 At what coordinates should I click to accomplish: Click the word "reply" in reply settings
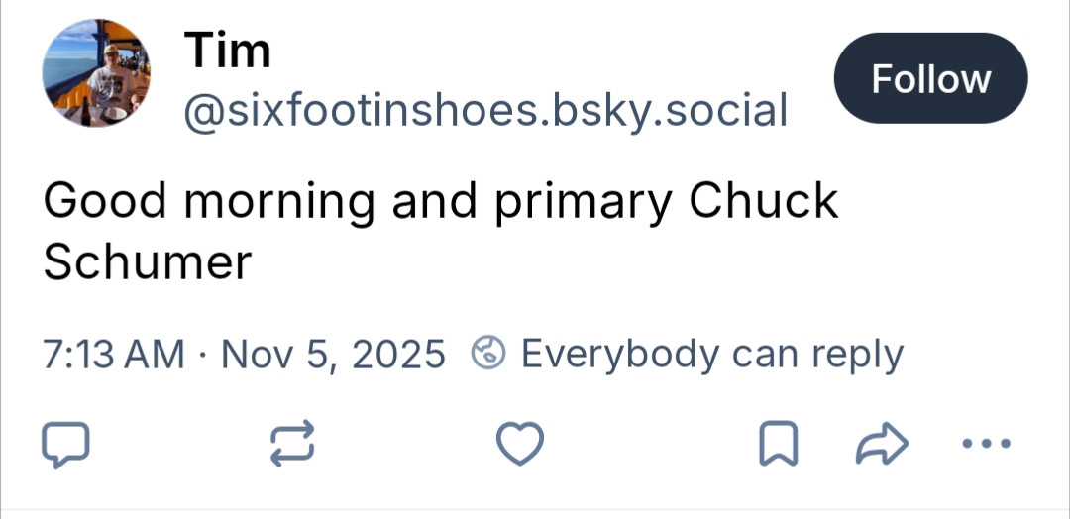point(857,356)
